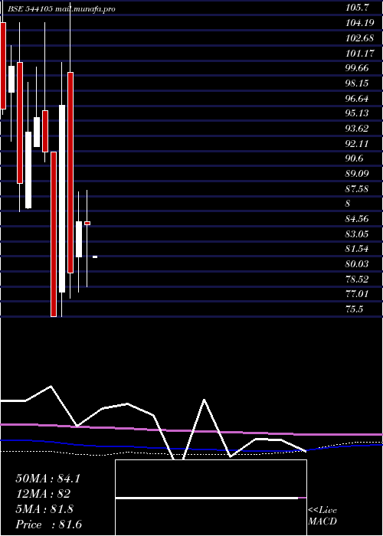Click the 104.19 price axis label

click(x=358, y=23)
